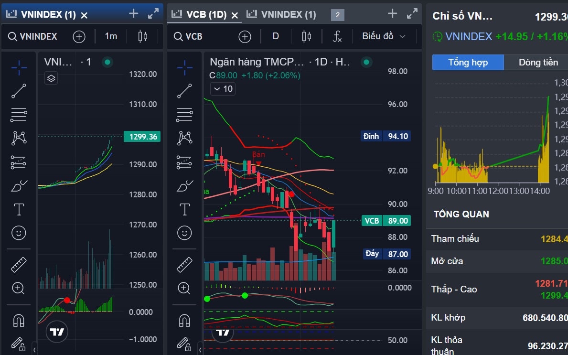Collapse VCB drawing toolbar arrow
This screenshot has width=568, height=355.
pos(200,349)
